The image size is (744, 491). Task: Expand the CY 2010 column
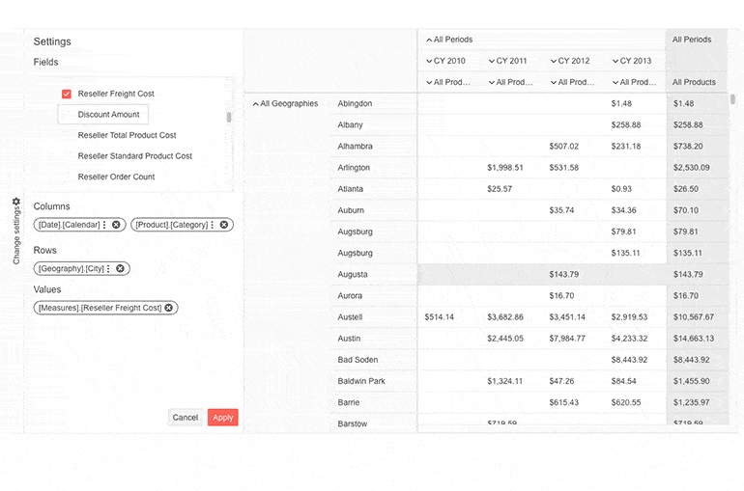point(429,62)
